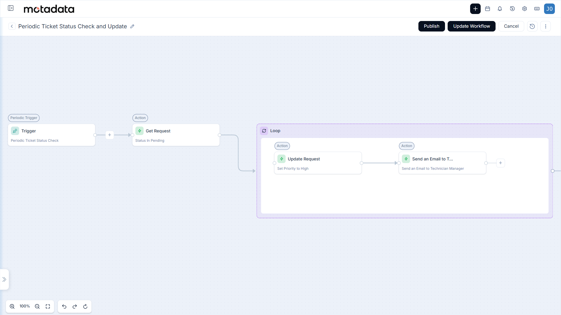Screen dimensions: 561x315
Task: Click the Get Request lightning icon
Action: point(139,131)
